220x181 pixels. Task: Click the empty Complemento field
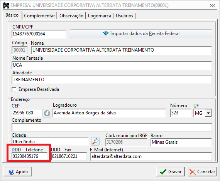click(x=112, y=127)
